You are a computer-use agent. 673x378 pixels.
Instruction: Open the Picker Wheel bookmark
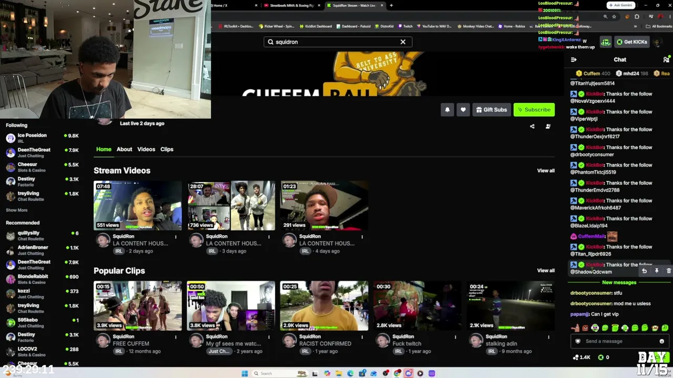pos(277,26)
